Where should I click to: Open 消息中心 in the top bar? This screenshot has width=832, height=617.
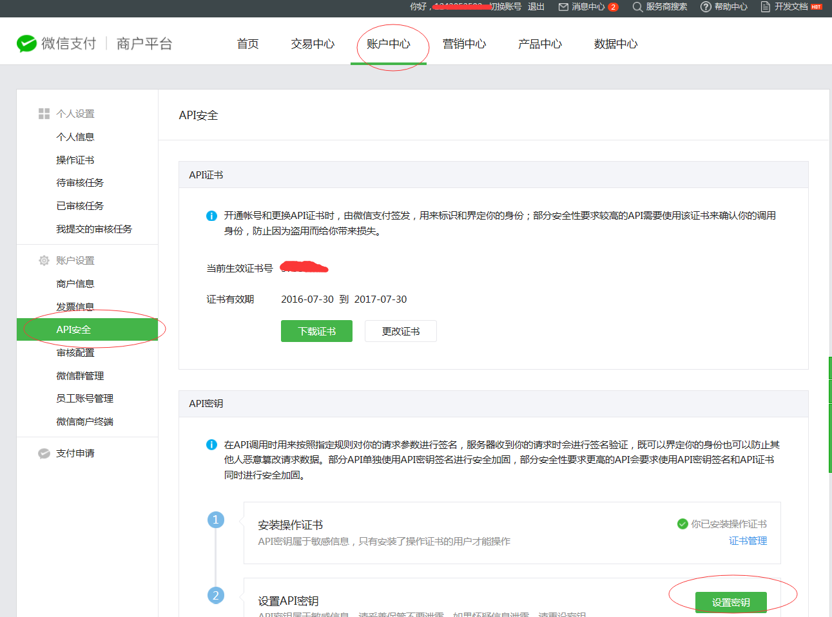click(588, 7)
